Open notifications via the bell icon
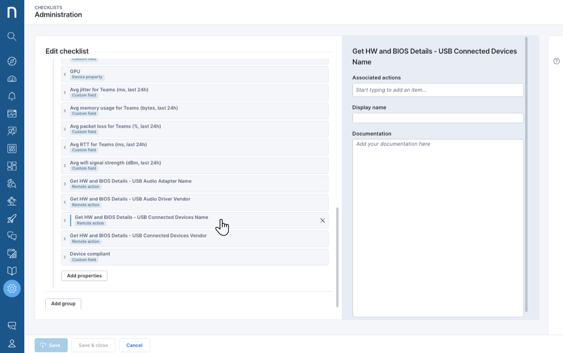 tap(12, 96)
